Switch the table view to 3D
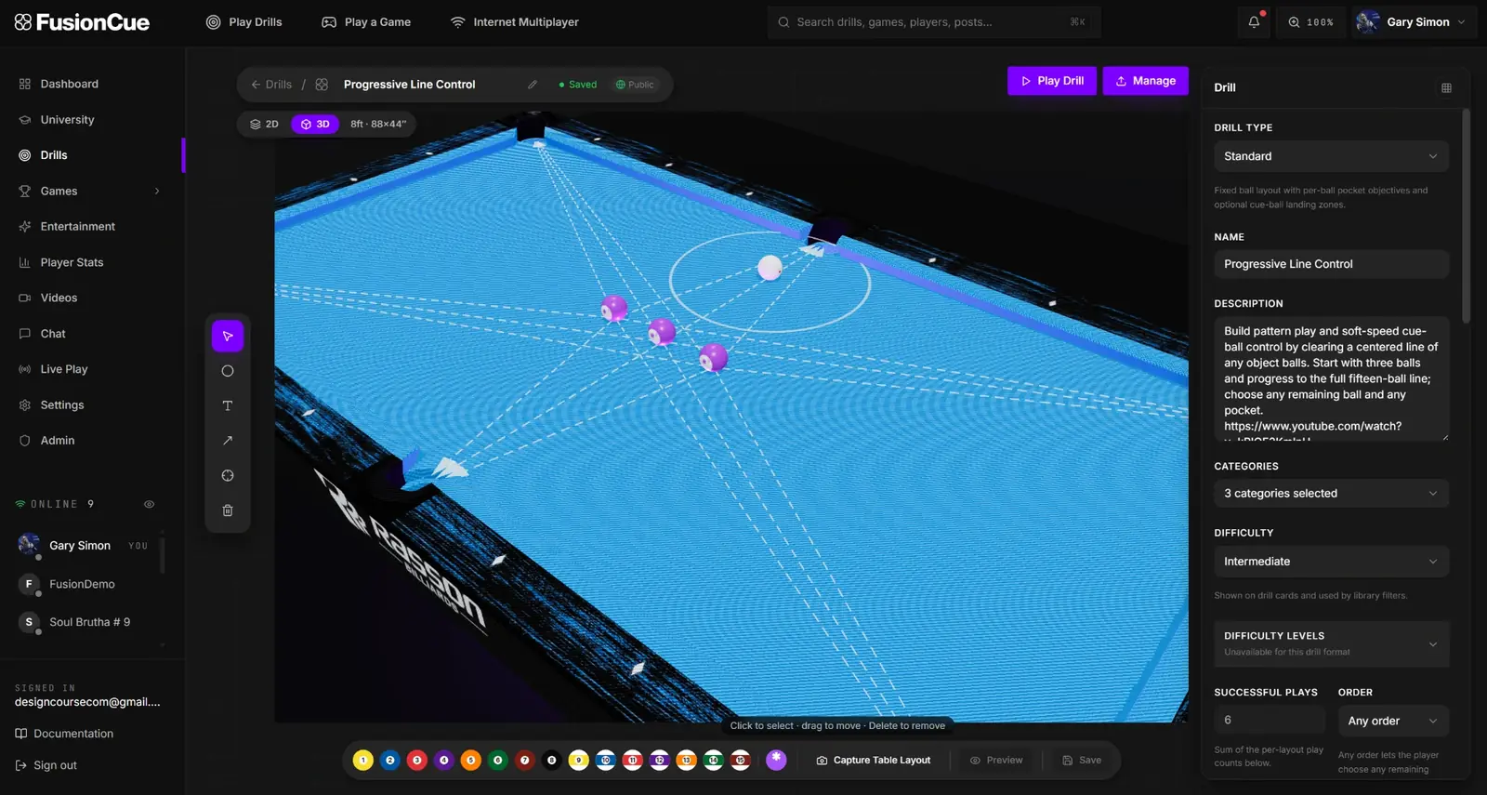This screenshot has height=795, width=1487. [x=315, y=124]
